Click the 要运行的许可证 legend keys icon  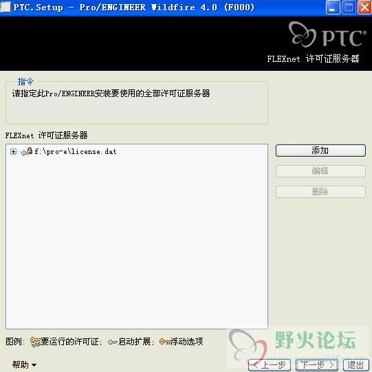pyautogui.click(x=35, y=342)
